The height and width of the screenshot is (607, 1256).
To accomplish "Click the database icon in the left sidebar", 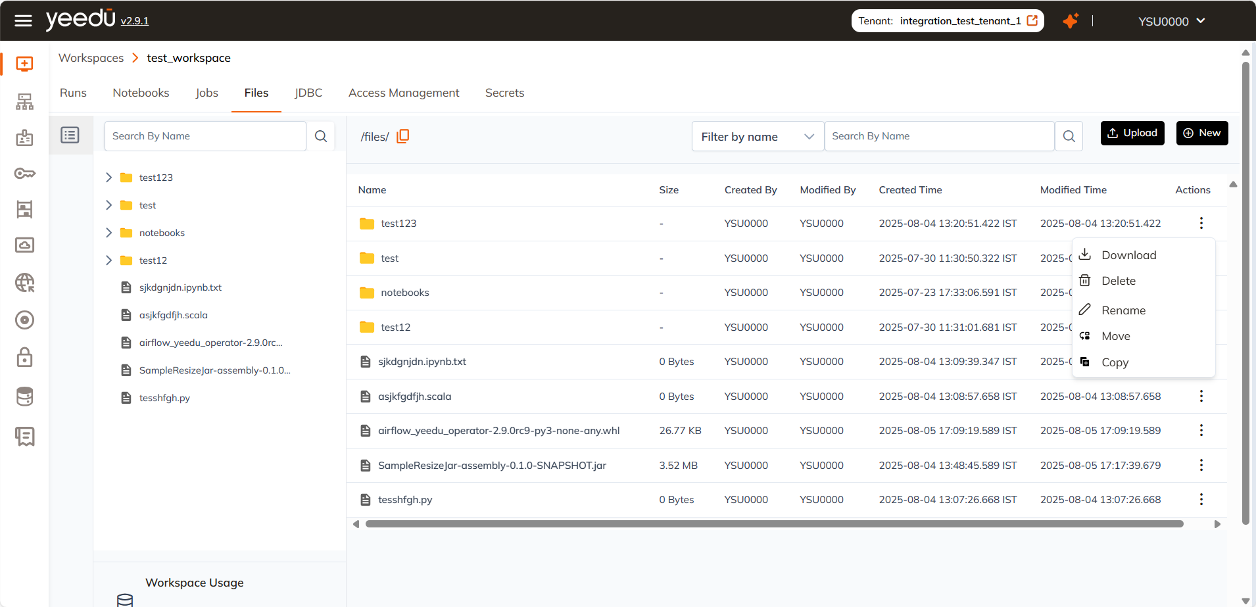I will [x=24, y=396].
